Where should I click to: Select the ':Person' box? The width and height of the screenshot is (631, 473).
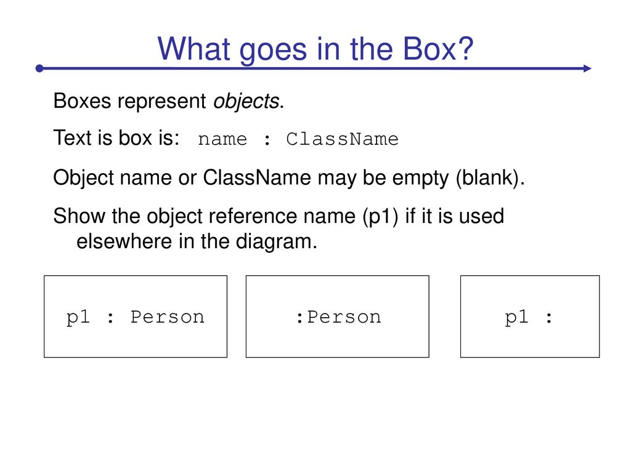pos(338,317)
